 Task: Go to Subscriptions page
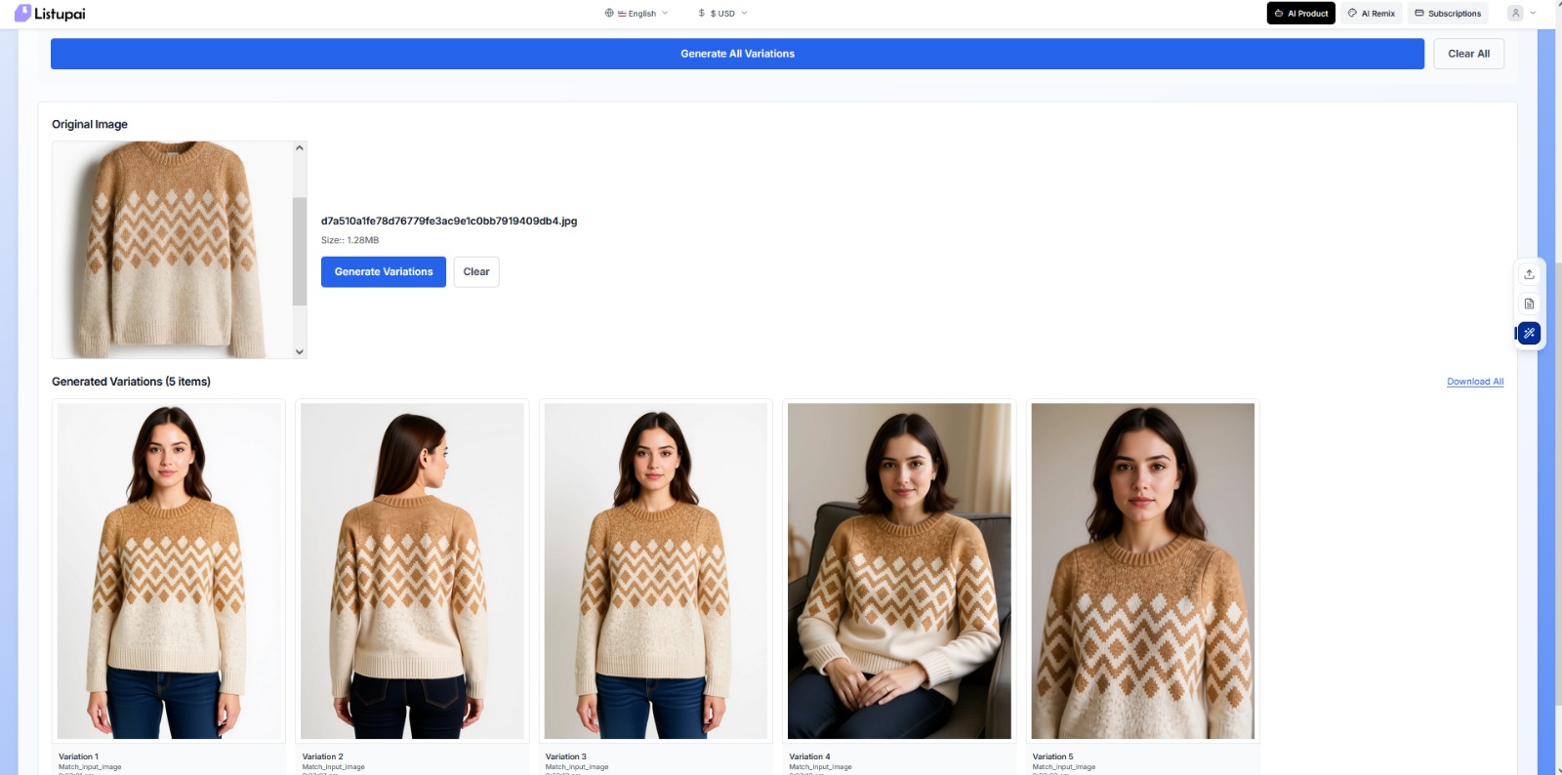(1448, 14)
